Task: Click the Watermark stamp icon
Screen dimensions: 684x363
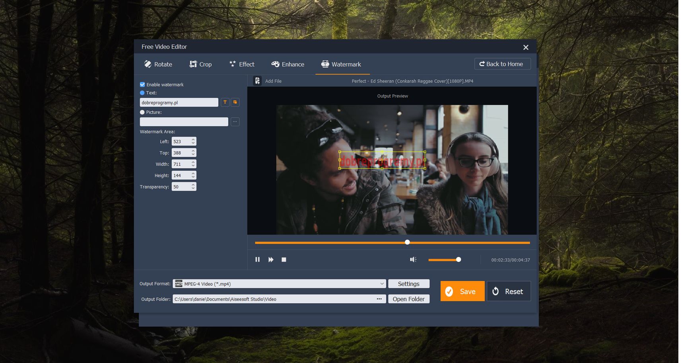Action: [325, 64]
